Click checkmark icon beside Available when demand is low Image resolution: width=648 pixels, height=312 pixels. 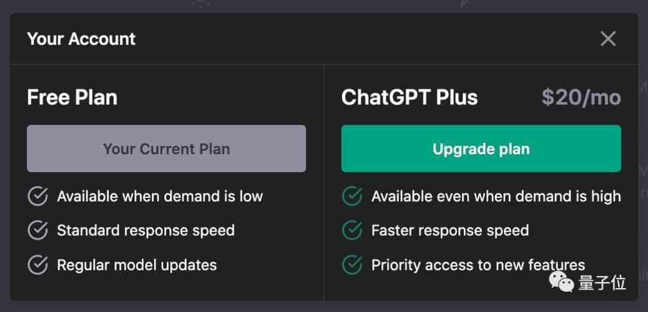click(x=38, y=196)
